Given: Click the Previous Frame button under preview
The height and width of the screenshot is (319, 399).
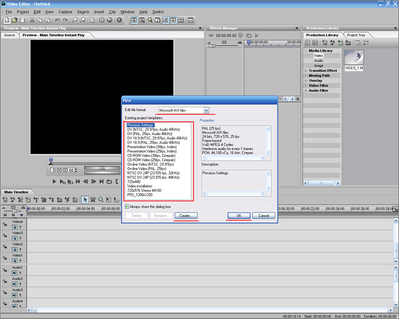Looking at the screenshot, I should pos(86,181).
